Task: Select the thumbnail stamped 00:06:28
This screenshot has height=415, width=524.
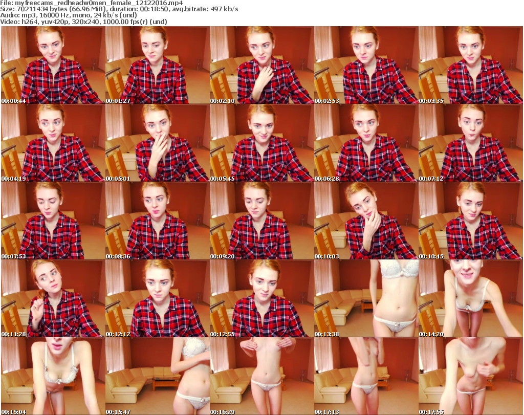Action: pos(366,143)
